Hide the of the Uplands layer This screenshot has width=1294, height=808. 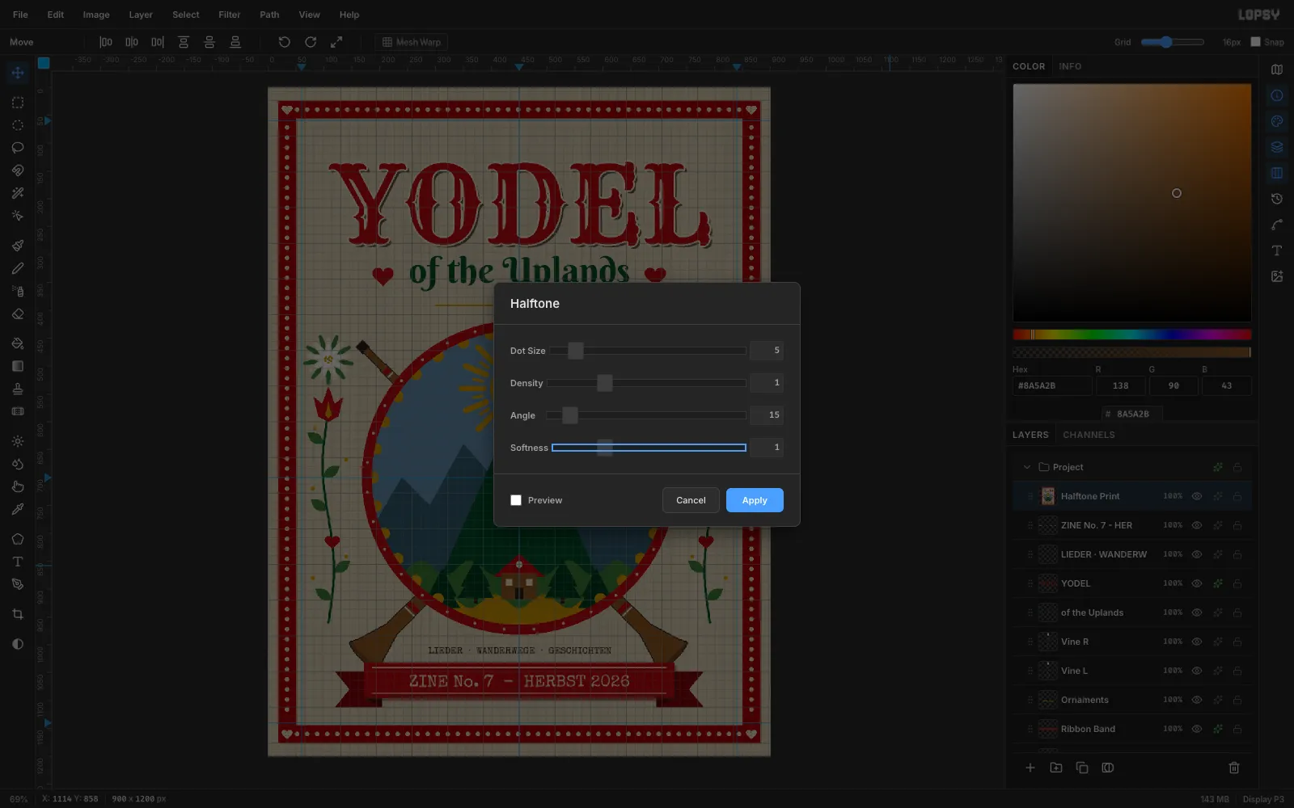pos(1197,612)
